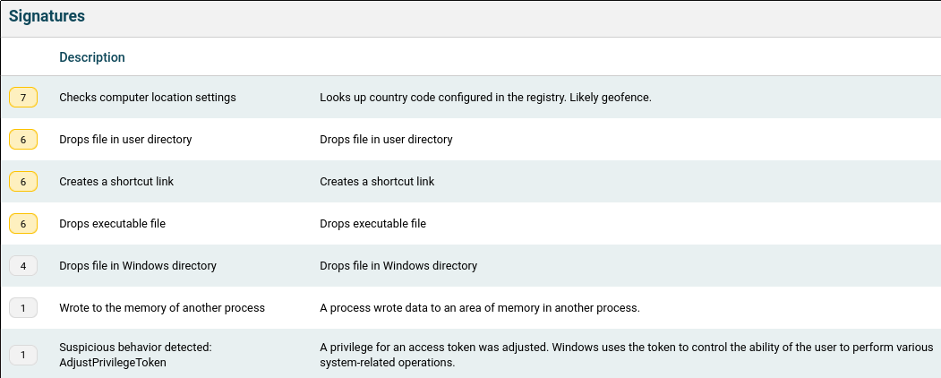Open the Creates a shortcut link signature name
The height and width of the screenshot is (378, 941).
(116, 182)
